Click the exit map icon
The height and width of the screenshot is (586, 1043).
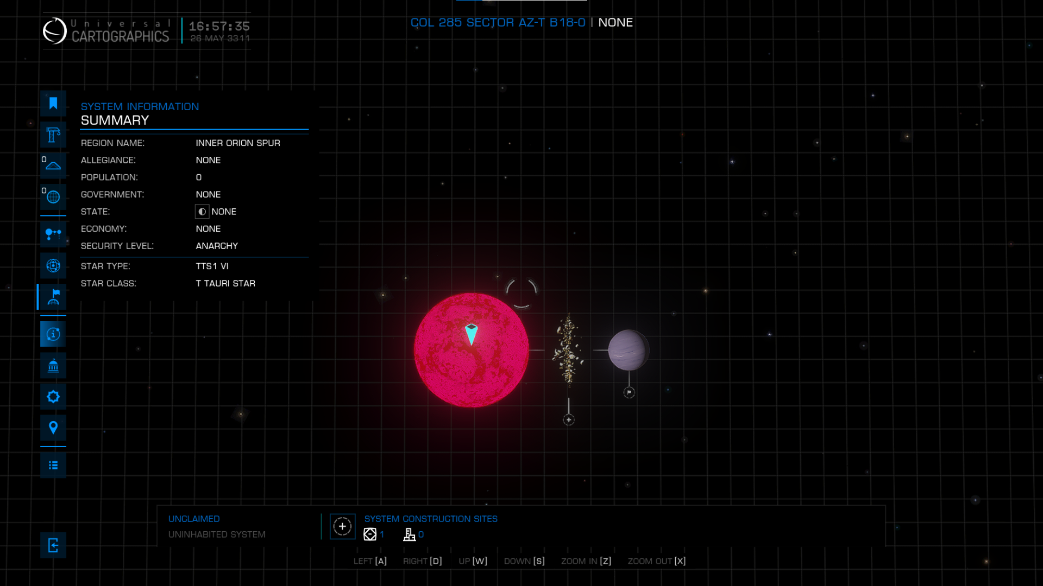coord(53,545)
